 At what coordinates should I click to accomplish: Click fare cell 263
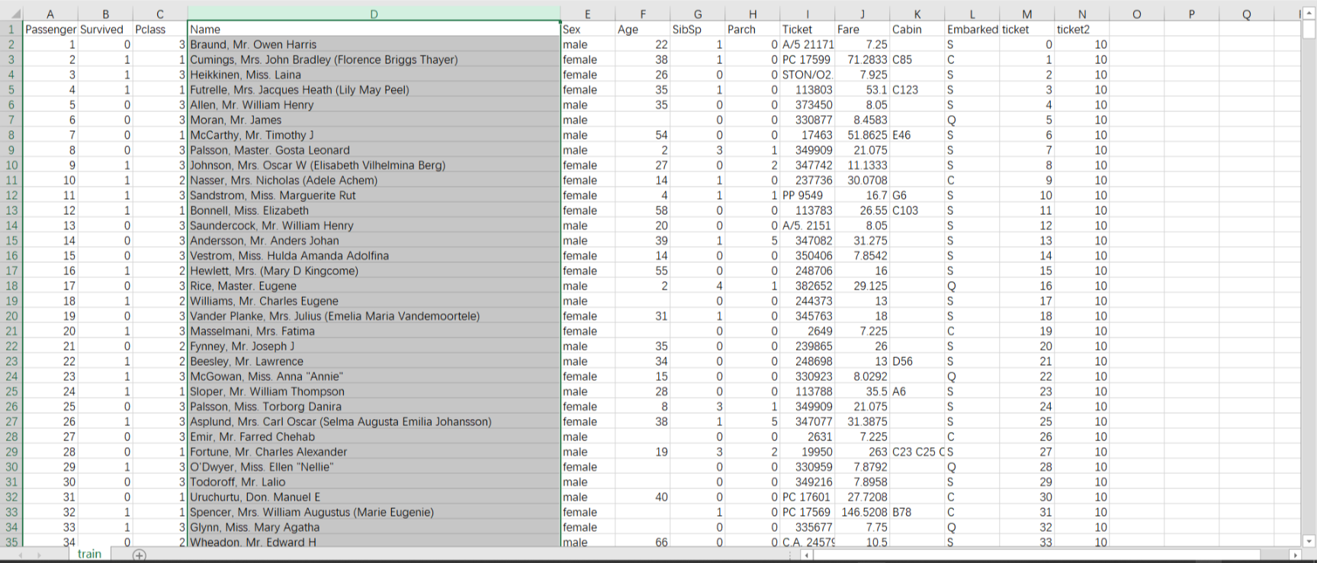(x=862, y=452)
